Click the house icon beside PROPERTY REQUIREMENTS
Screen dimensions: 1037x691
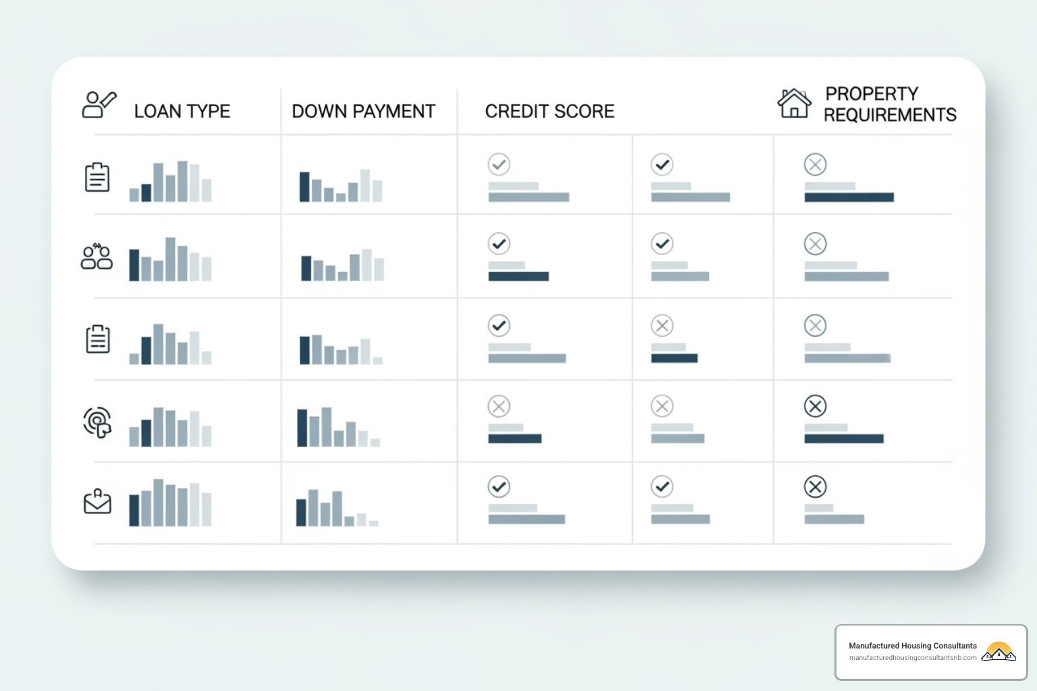794,103
